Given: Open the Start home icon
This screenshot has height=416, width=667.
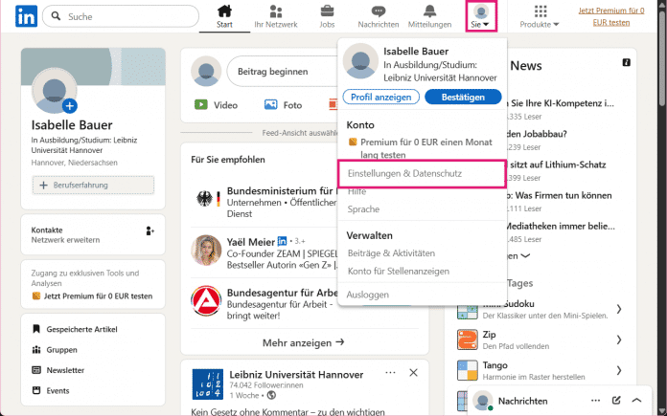Looking at the screenshot, I should point(224,12).
